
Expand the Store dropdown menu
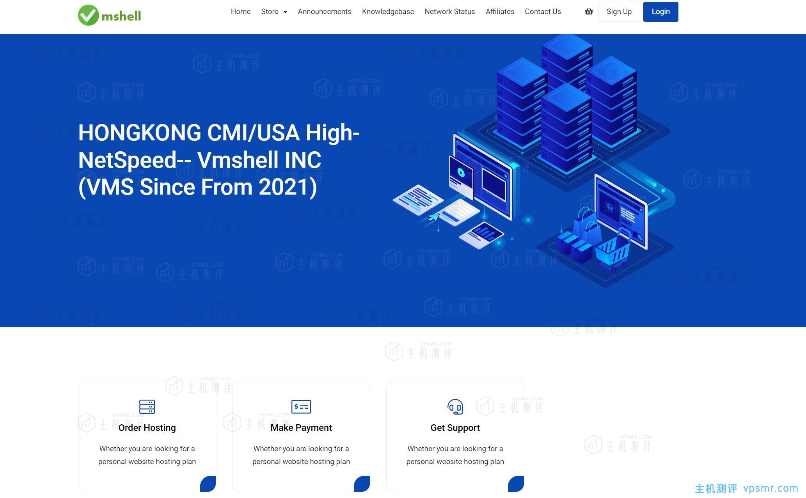coord(274,12)
